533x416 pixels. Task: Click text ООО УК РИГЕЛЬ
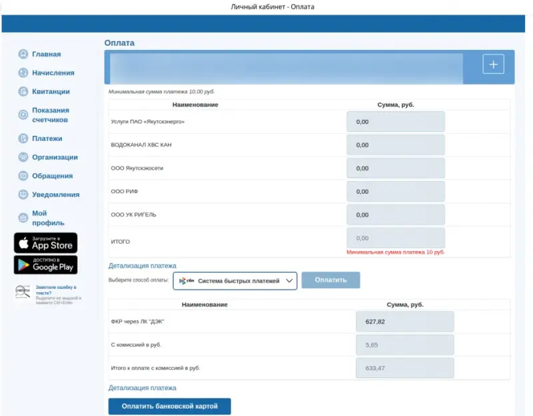pyautogui.click(x=133, y=214)
